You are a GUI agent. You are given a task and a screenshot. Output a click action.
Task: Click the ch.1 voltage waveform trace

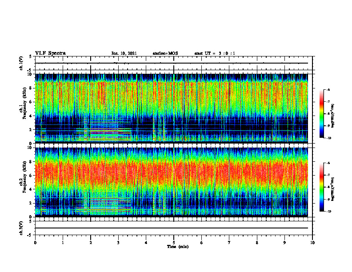pyautogui.click(x=172, y=63)
